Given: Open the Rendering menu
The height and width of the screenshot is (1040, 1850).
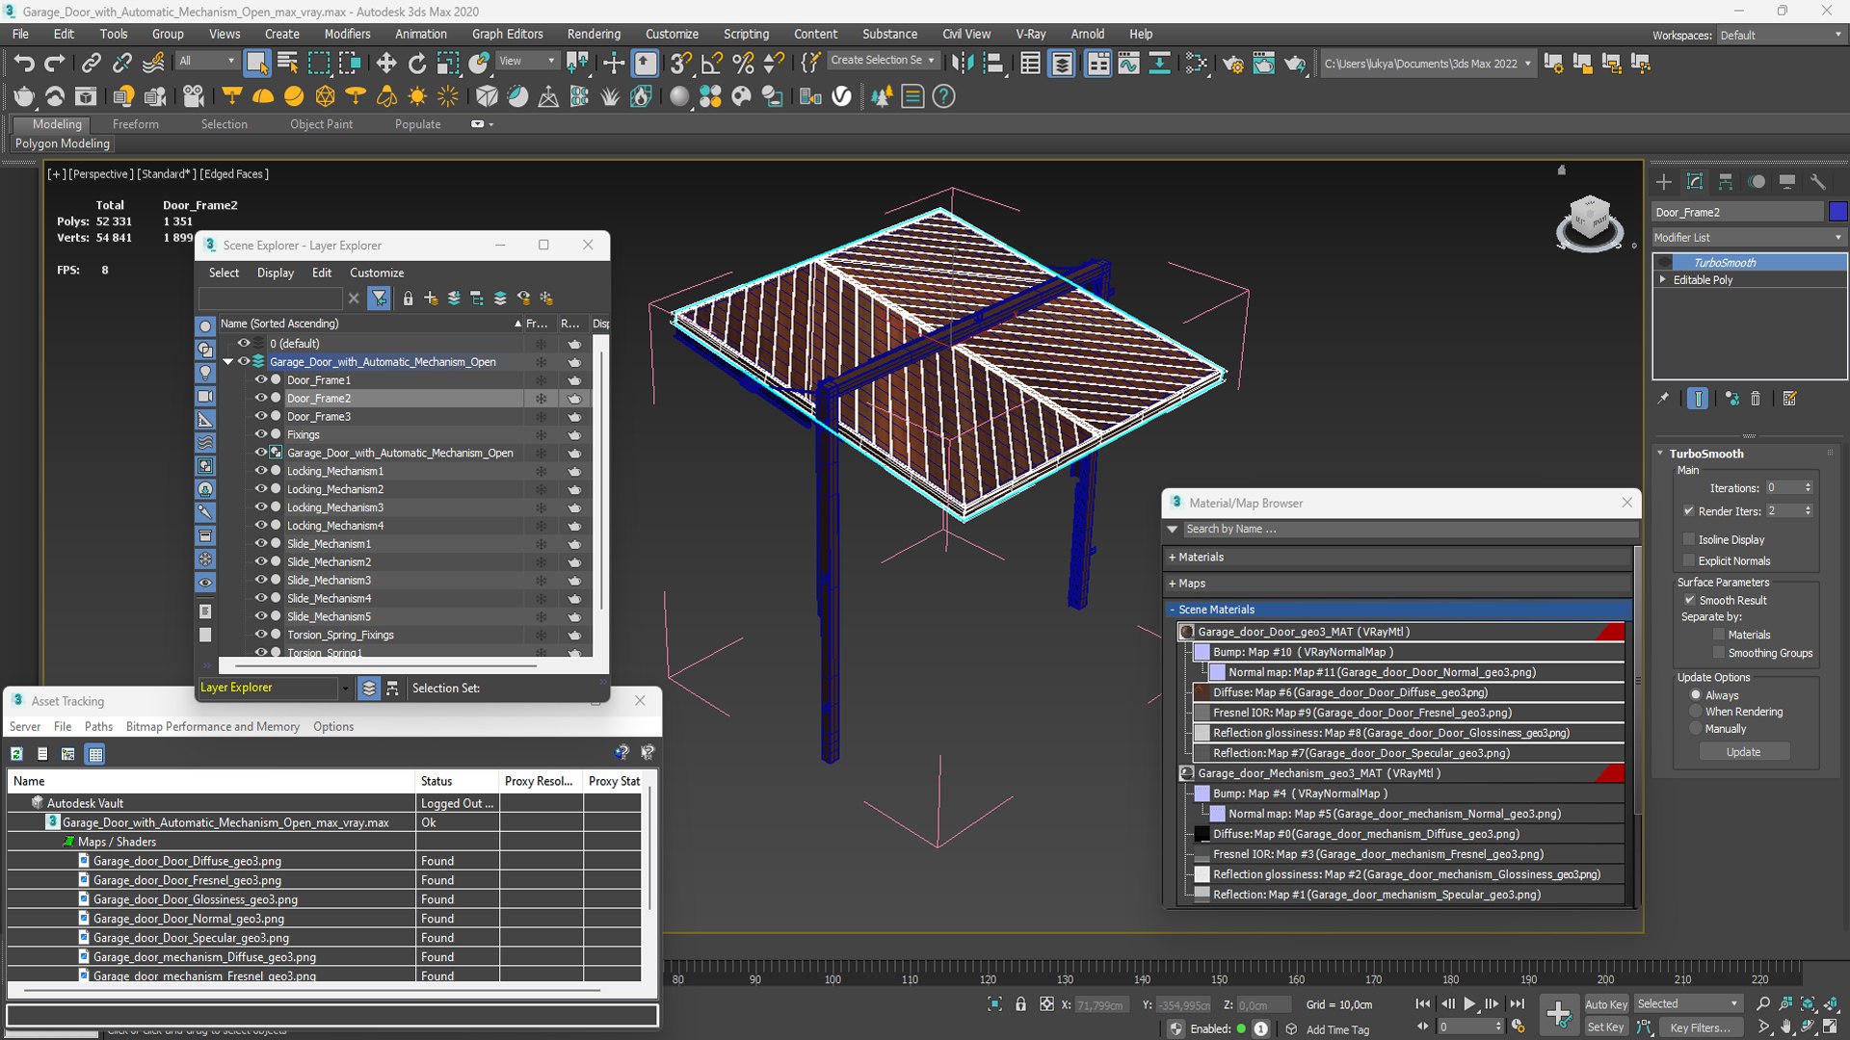Looking at the screenshot, I should tap(594, 34).
